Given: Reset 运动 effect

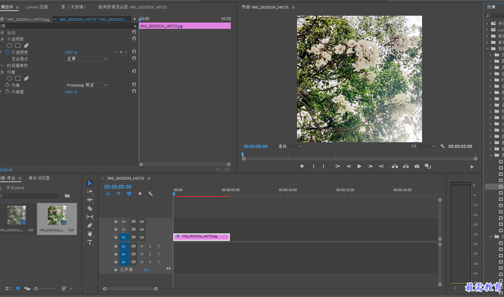Looking at the screenshot, I should click(x=134, y=32).
